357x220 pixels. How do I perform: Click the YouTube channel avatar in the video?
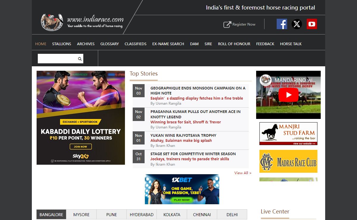265,80
